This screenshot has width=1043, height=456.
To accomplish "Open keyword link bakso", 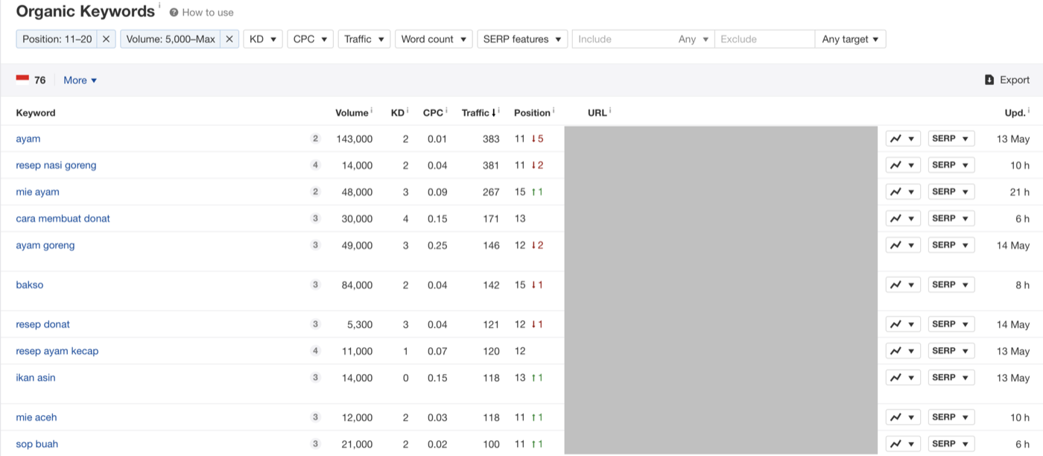I will coord(30,285).
